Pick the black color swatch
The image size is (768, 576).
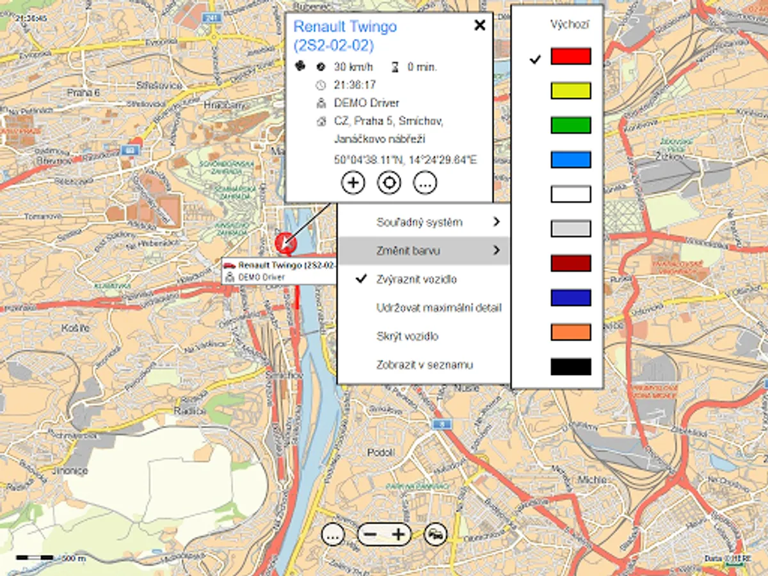tap(571, 367)
